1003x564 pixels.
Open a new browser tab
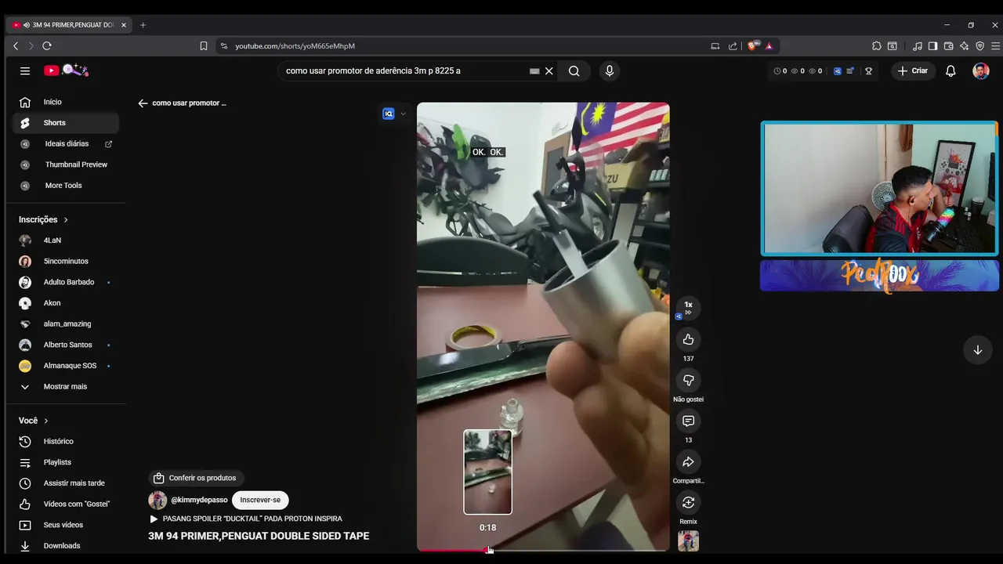pyautogui.click(x=143, y=25)
